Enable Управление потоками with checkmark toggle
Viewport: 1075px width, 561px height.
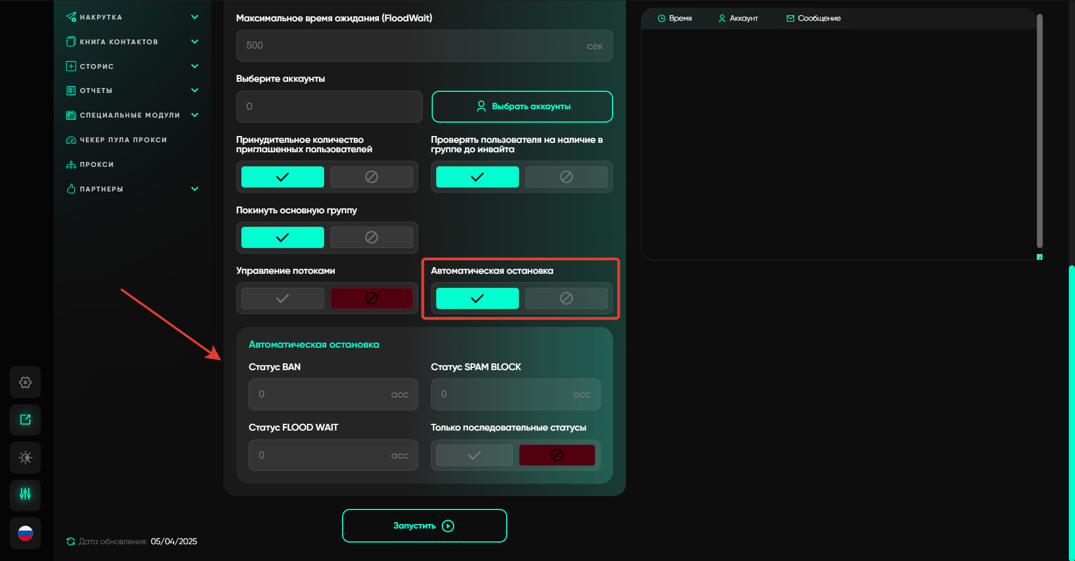(x=282, y=298)
